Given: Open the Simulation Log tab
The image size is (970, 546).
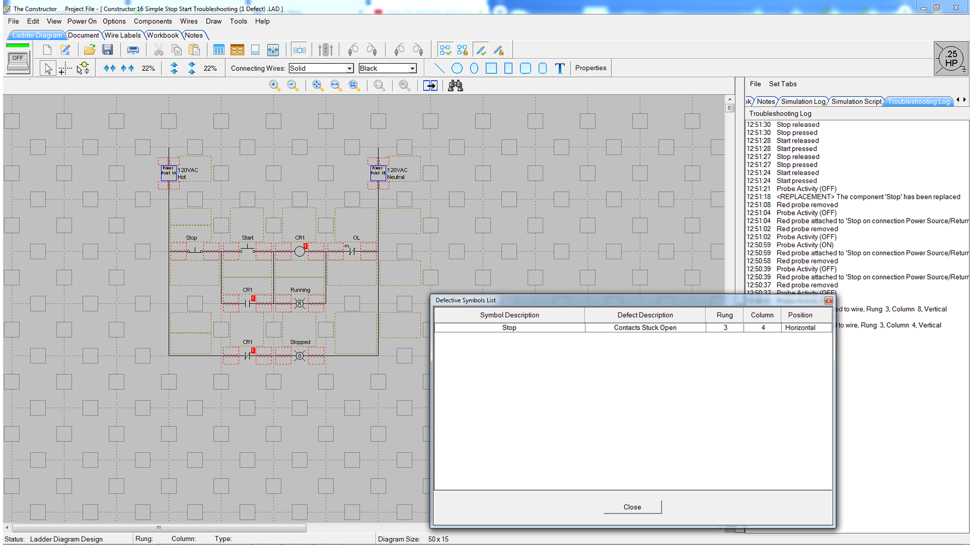Looking at the screenshot, I should tap(803, 102).
